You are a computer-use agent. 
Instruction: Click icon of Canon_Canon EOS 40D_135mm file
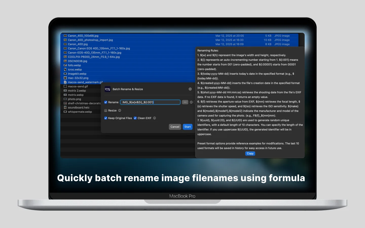point(65,48)
